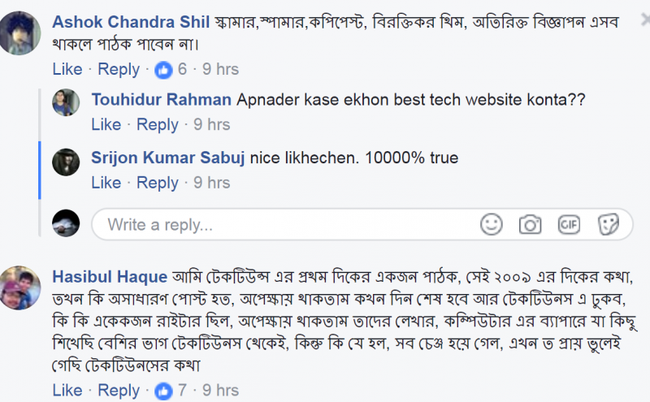The width and height of the screenshot is (650, 402).
Task: Click Touhidur Rahman's profile picture
Action: 65,102
